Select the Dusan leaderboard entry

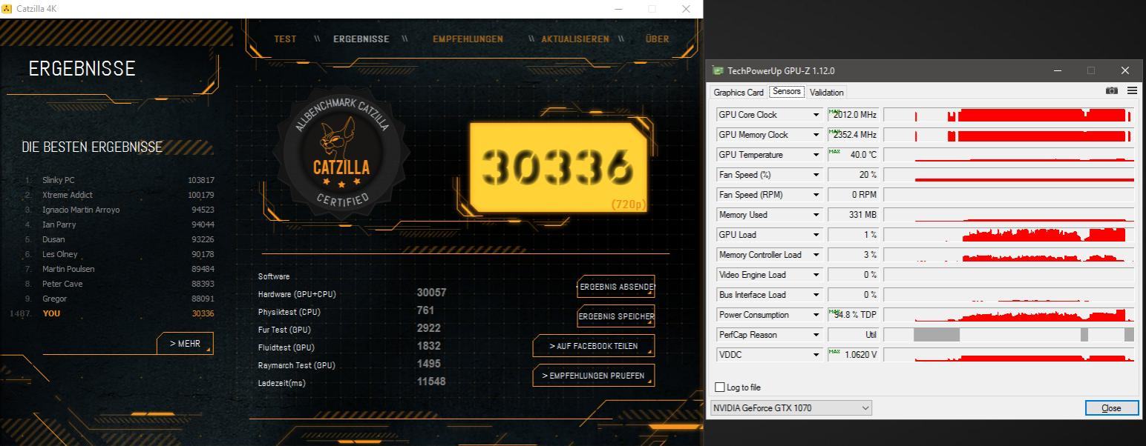pos(119,239)
